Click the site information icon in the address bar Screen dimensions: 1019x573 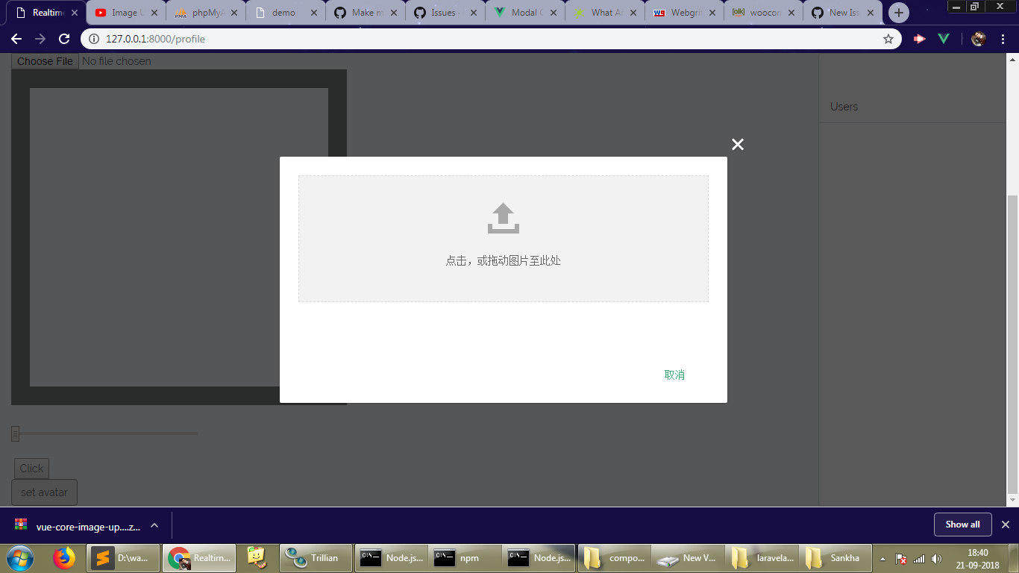pyautogui.click(x=93, y=39)
